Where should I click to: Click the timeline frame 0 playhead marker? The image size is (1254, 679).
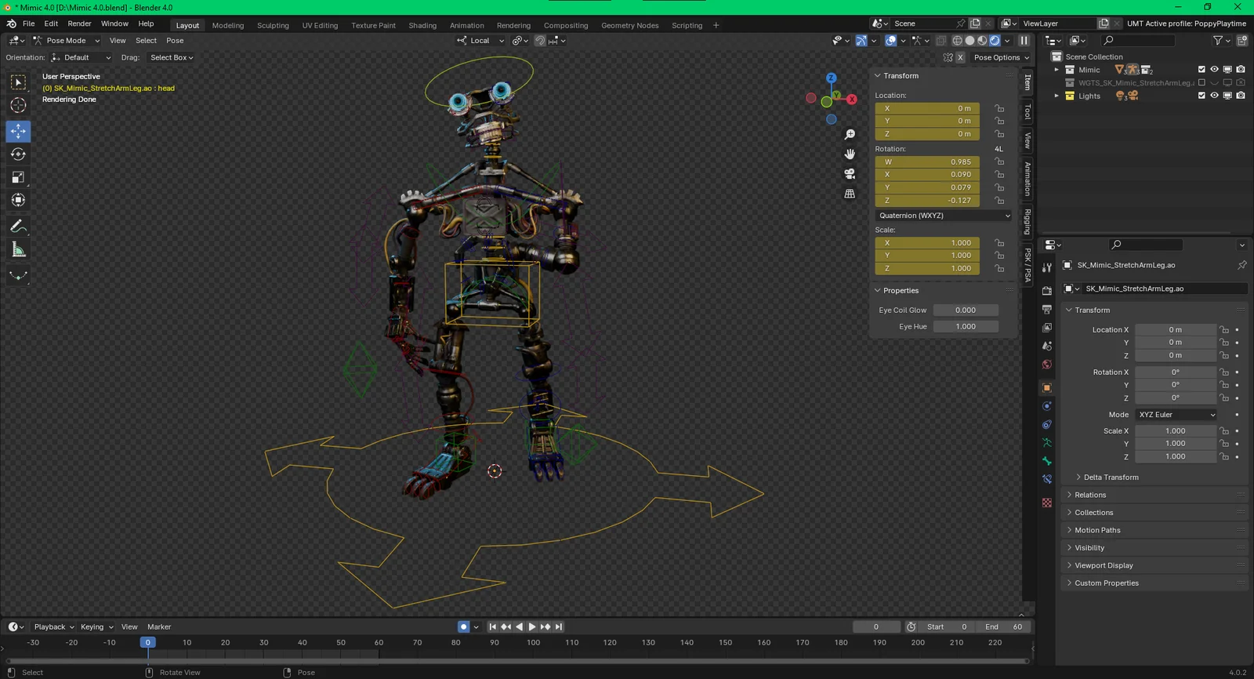147,642
